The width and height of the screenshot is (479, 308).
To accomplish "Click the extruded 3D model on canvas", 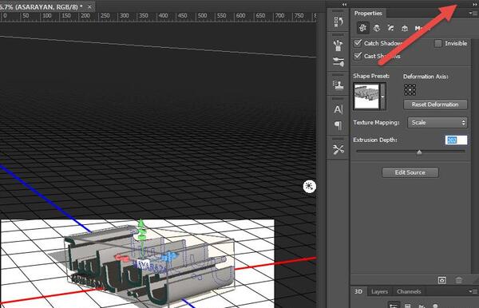I will [x=150, y=266].
